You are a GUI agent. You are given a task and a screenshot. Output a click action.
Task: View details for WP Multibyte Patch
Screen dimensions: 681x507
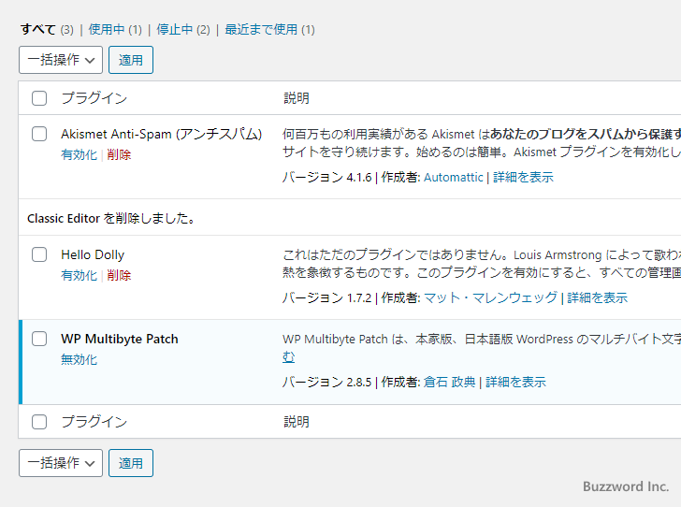click(x=515, y=382)
